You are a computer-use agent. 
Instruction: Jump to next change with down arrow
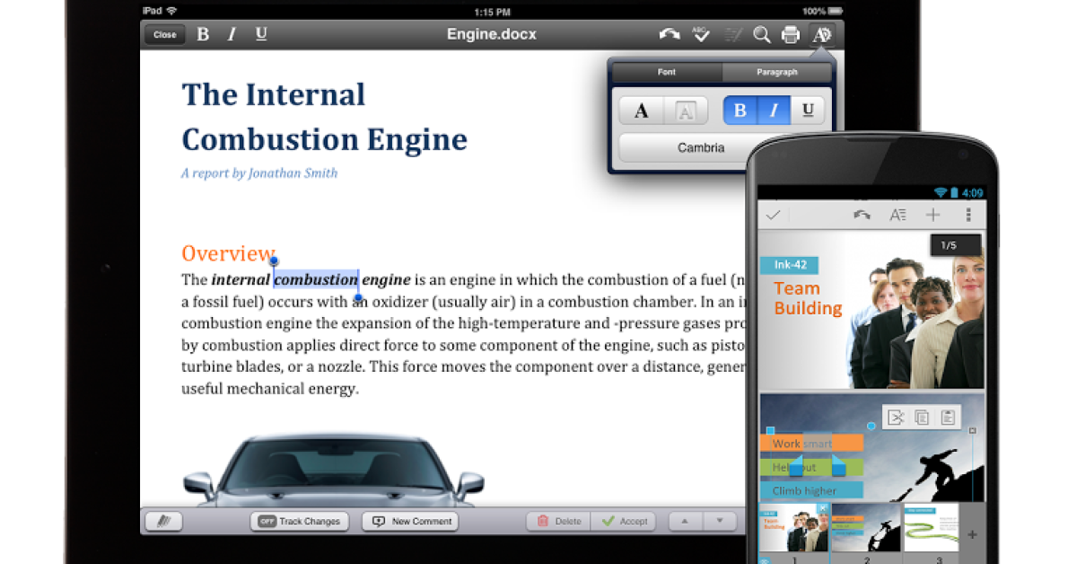pyautogui.click(x=719, y=521)
